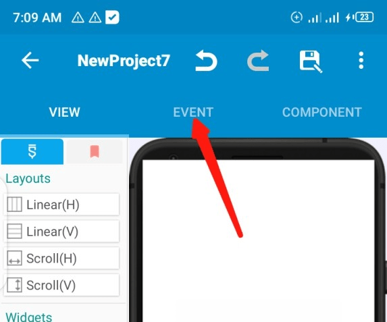Tap the blank phone preview canvas
387x322 pixels.
[258, 240]
